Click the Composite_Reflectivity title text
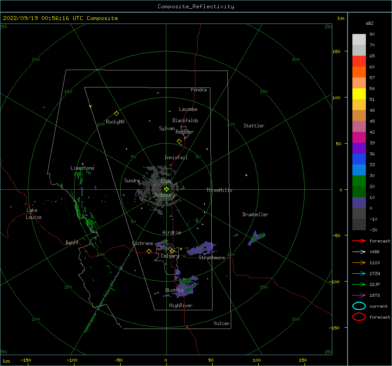392x366 pixels. [x=196, y=7]
